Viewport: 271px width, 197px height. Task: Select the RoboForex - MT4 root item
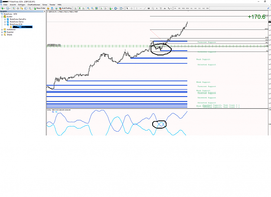coord(10,14)
